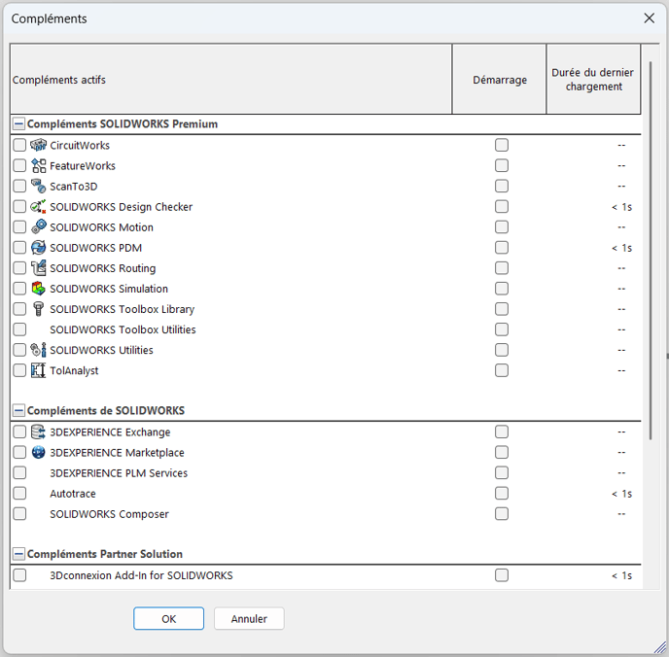Click the load time value for Autotrace
The width and height of the screenshot is (669, 657).
coord(621,494)
